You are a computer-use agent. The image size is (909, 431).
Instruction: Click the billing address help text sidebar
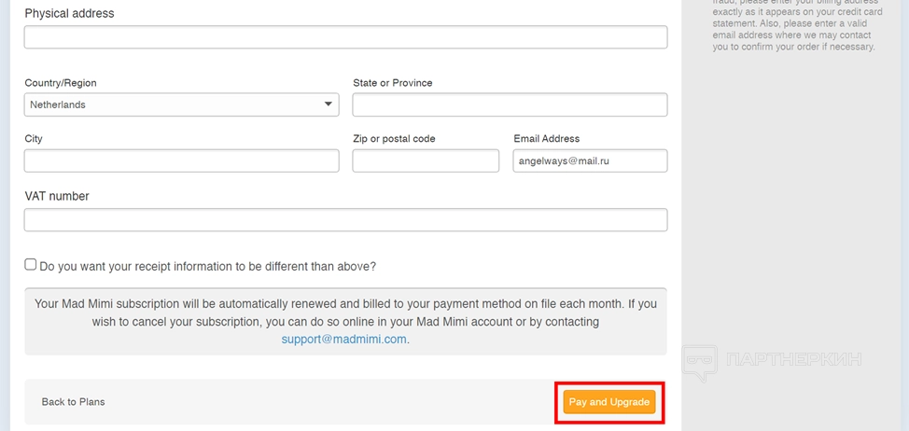[793, 28]
